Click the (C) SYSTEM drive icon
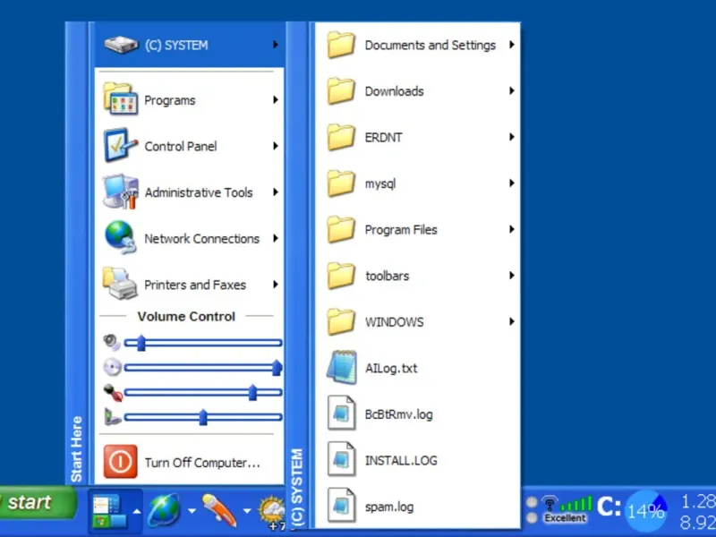The image size is (716, 537). tap(121, 45)
